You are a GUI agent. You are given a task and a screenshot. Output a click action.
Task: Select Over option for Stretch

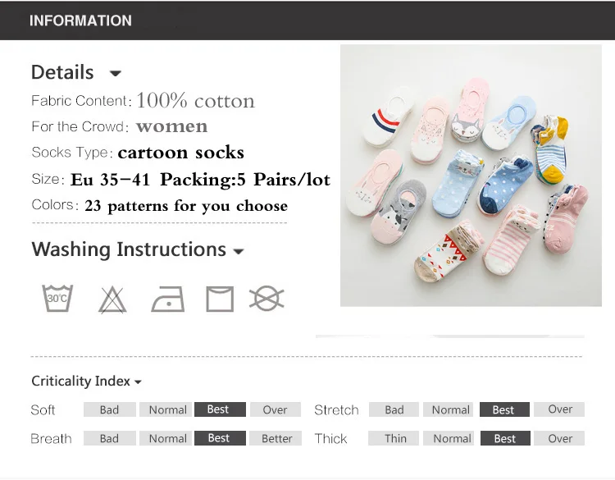(560, 409)
